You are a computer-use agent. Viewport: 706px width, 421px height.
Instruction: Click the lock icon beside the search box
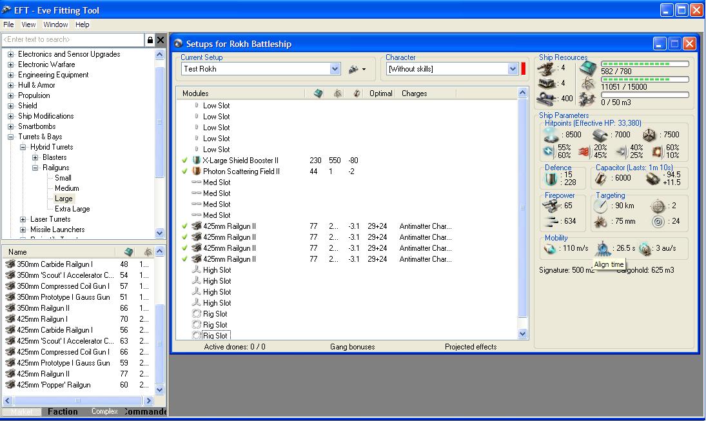tap(150, 40)
